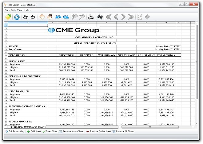Click Edit Formatting button
Screen dimensions: 203x144
[14, 132]
